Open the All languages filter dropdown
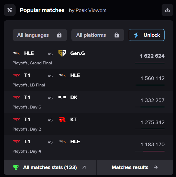This screenshot has width=176, height=177. [x=40, y=35]
